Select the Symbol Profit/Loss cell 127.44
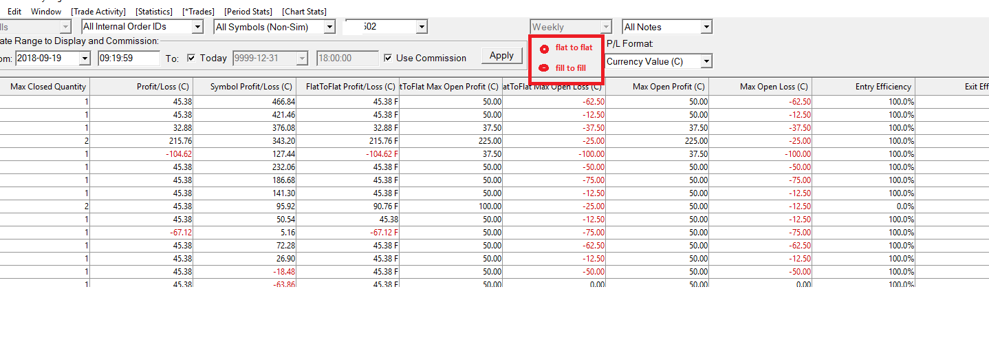This screenshot has width=989, height=362. (244, 154)
